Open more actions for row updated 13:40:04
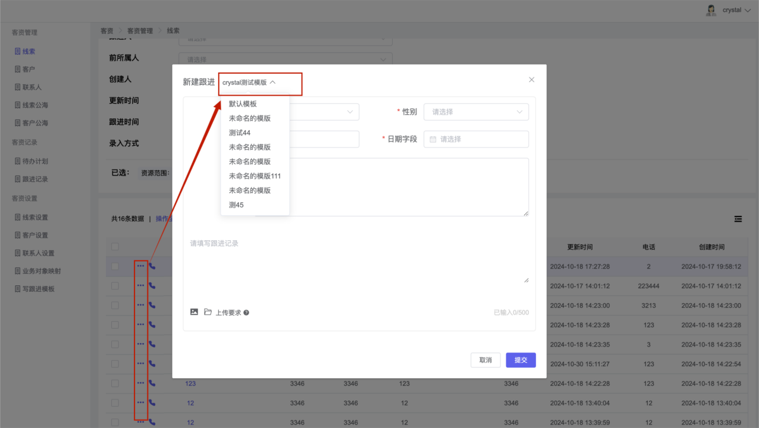 pos(140,403)
